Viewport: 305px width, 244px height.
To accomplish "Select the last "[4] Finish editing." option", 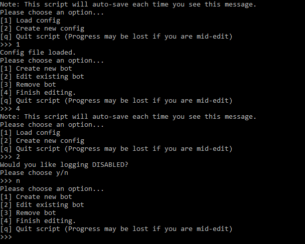I will click(x=38, y=221).
